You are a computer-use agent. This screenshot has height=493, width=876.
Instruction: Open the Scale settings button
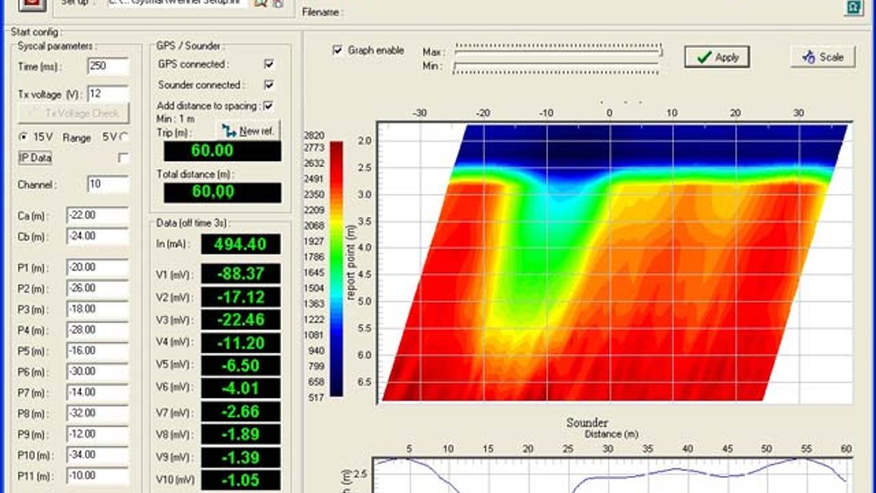coord(823,58)
